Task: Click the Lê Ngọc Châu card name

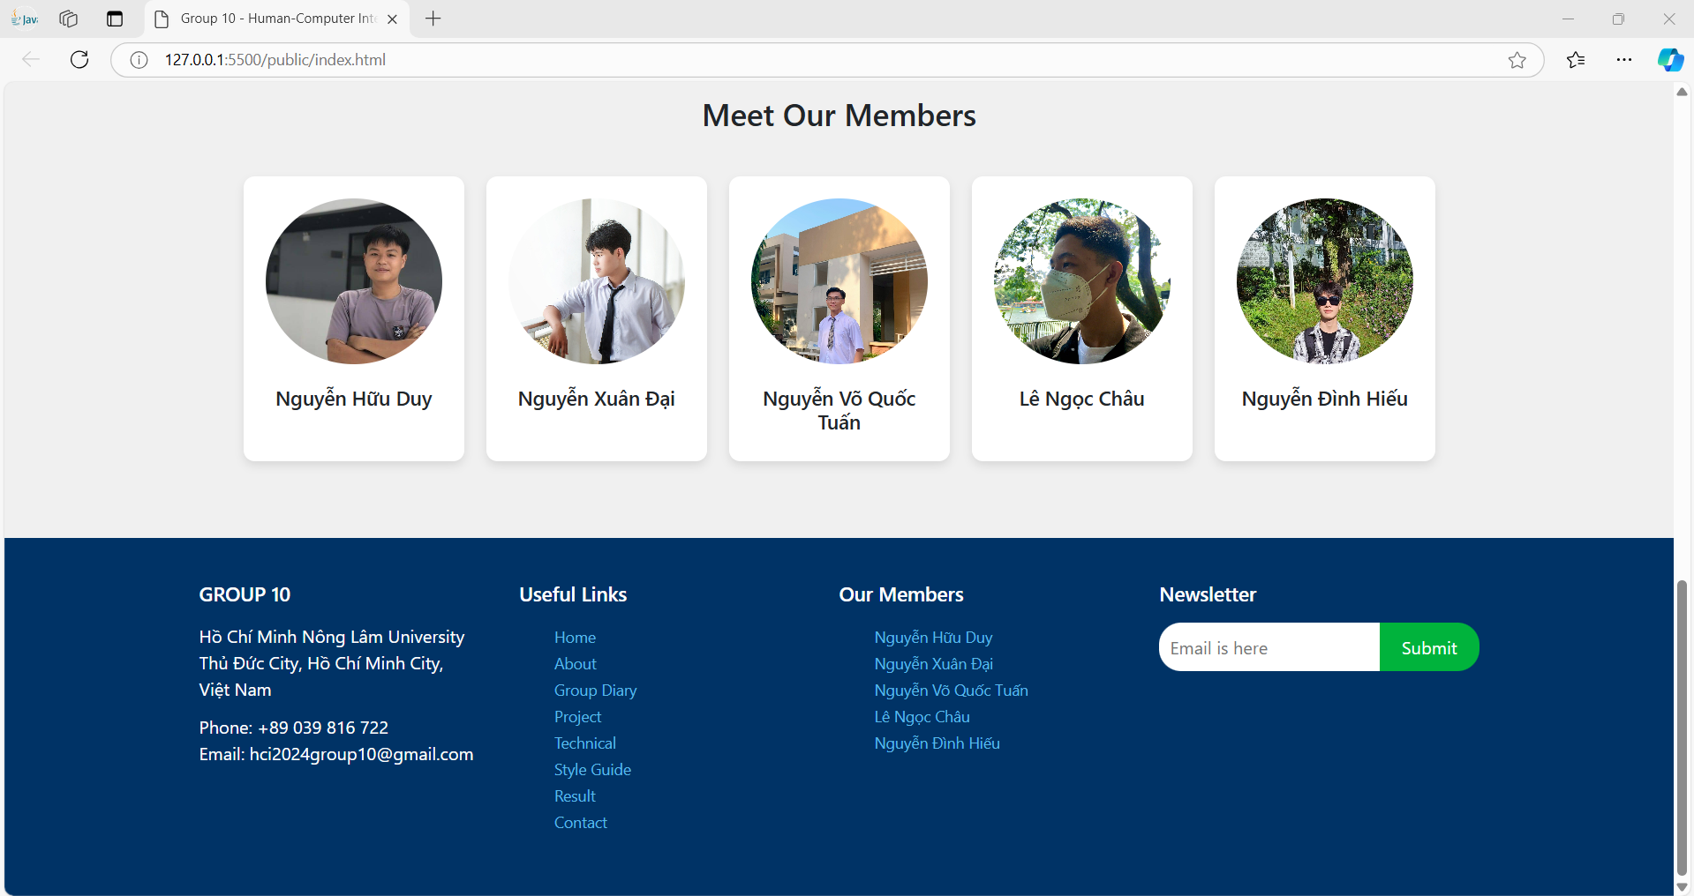Action: tap(1082, 399)
